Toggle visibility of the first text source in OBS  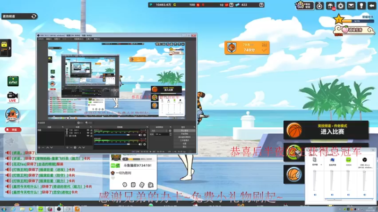88,130
